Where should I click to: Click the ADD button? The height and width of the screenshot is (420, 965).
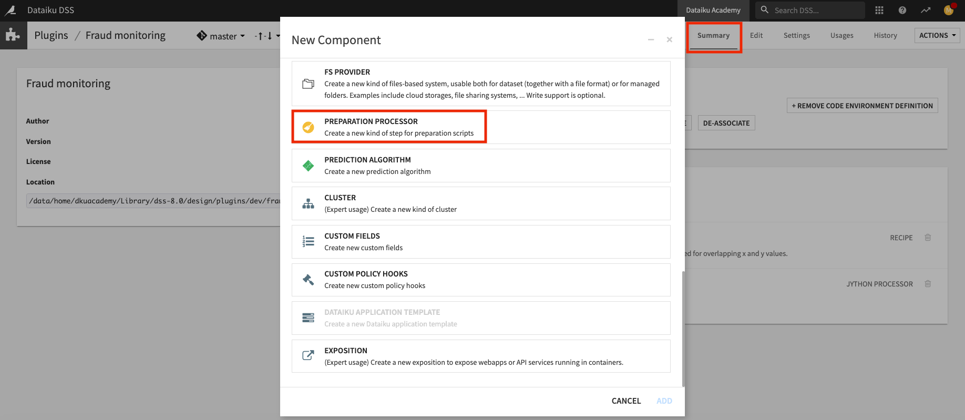coord(664,401)
